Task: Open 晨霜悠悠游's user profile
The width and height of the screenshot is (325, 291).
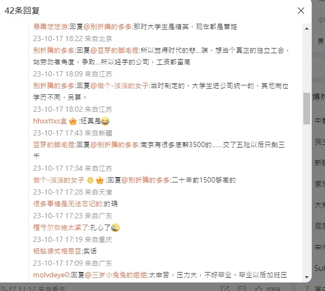Action: [50, 27]
